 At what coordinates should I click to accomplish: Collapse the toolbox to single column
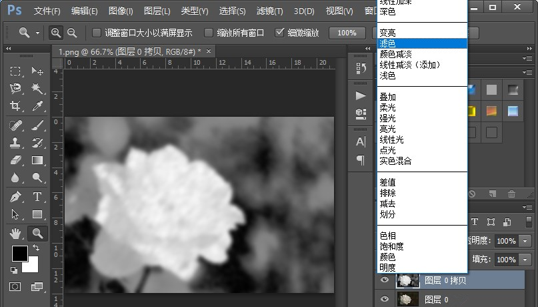(9, 49)
